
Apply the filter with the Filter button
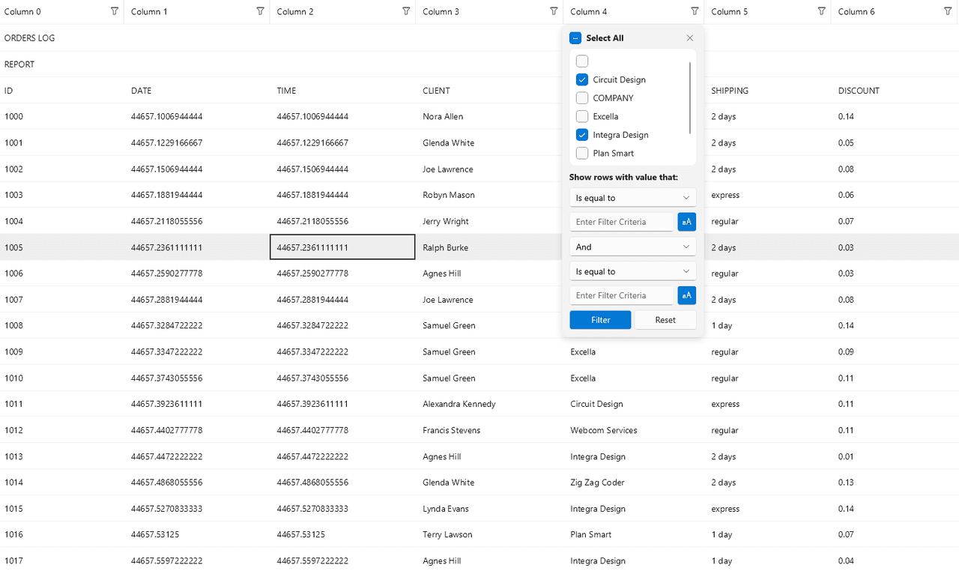click(600, 320)
